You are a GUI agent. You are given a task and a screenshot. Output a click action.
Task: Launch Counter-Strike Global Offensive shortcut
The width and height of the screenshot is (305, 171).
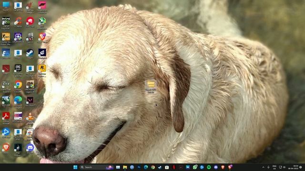[6, 39]
